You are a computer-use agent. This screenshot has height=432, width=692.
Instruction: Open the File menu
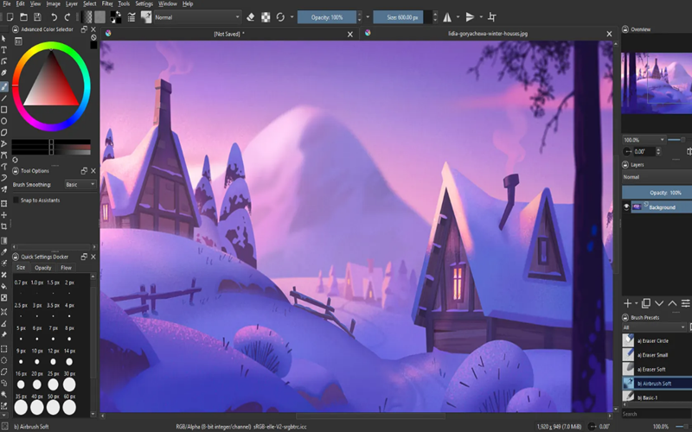tap(7, 3)
